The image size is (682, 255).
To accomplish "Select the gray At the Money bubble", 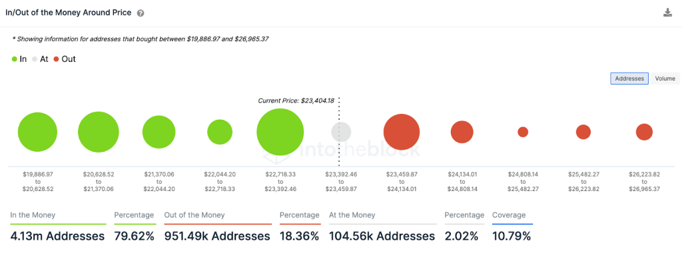I will coord(341,132).
